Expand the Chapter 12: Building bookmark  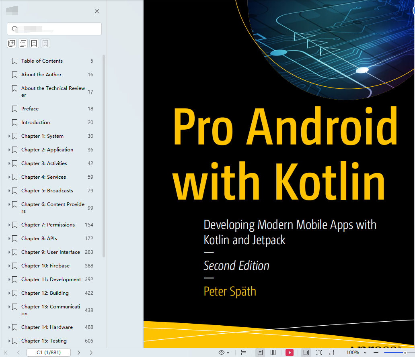pyautogui.click(x=9, y=293)
